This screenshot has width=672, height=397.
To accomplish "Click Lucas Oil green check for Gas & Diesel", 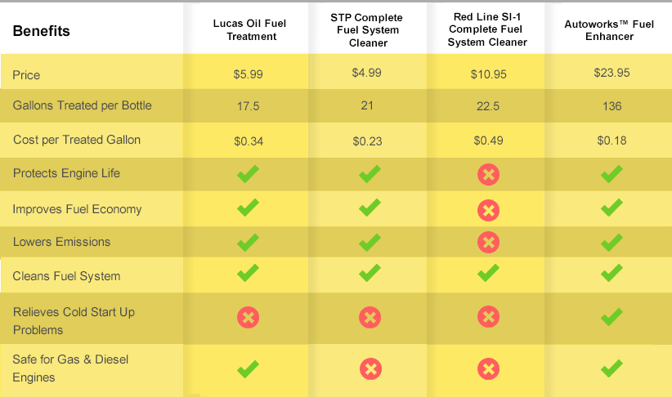I will (x=249, y=369).
